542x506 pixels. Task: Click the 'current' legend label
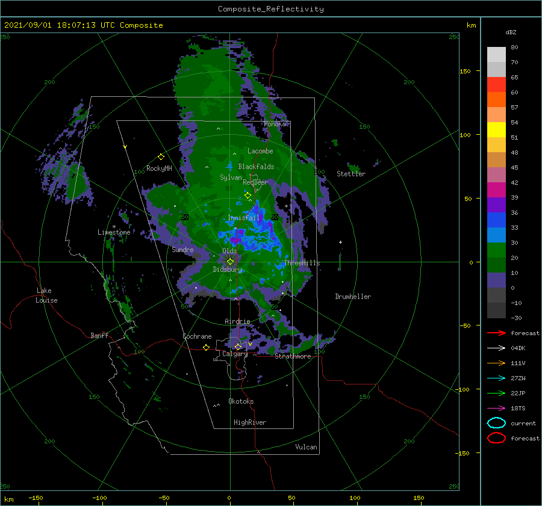pos(523,423)
